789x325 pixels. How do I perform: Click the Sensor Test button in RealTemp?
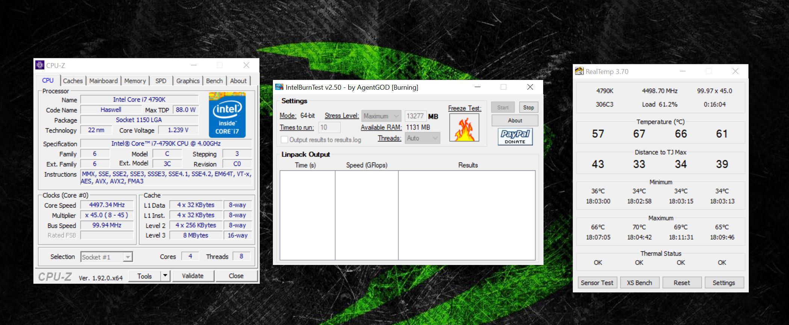pyautogui.click(x=597, y=283)
